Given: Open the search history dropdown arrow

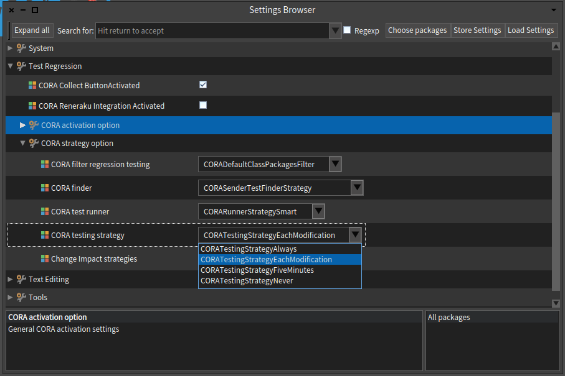Looking at the screenshot, I should point(335,30).
